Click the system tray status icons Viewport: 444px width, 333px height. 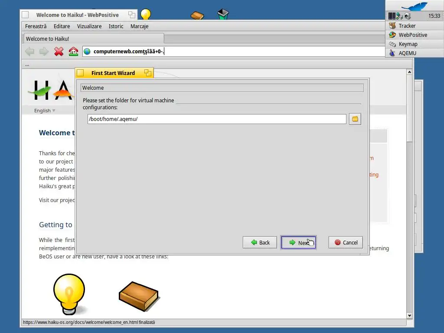pos(399,16)
